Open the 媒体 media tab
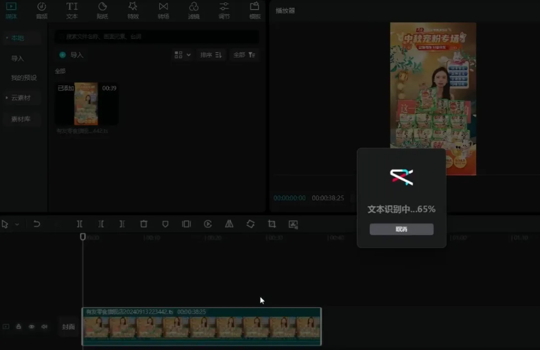This screenshot has height=350, width=540. (x=11, y=11)
